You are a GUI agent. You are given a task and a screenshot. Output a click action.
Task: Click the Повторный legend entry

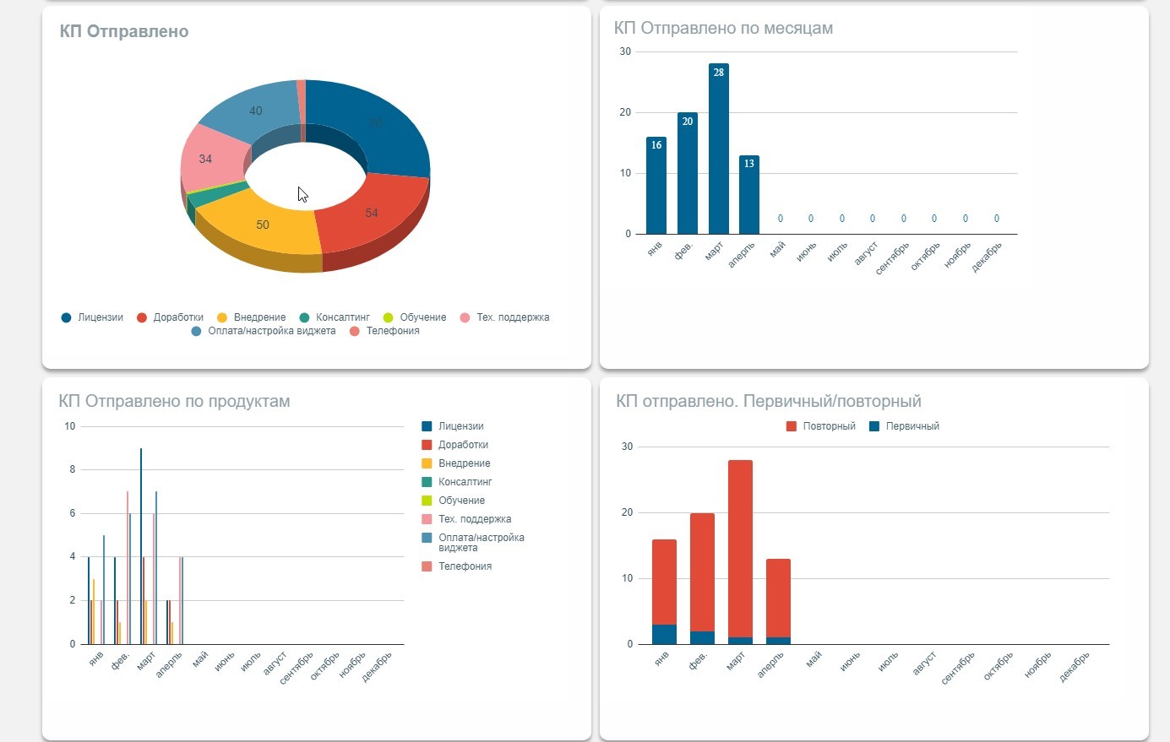pyautogui.click(x=821, y=426)
